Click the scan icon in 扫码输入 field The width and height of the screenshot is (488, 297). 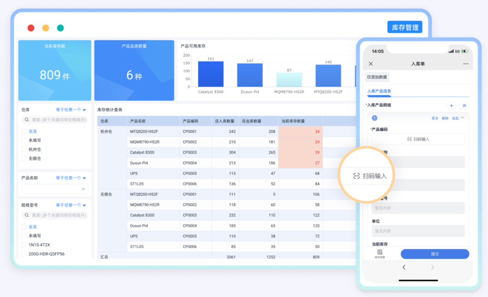click(410, 139)
